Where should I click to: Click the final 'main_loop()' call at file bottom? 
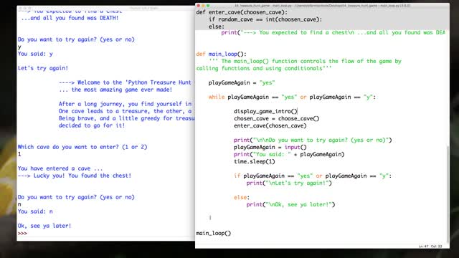pyautogui.click(x=214, y=233)
